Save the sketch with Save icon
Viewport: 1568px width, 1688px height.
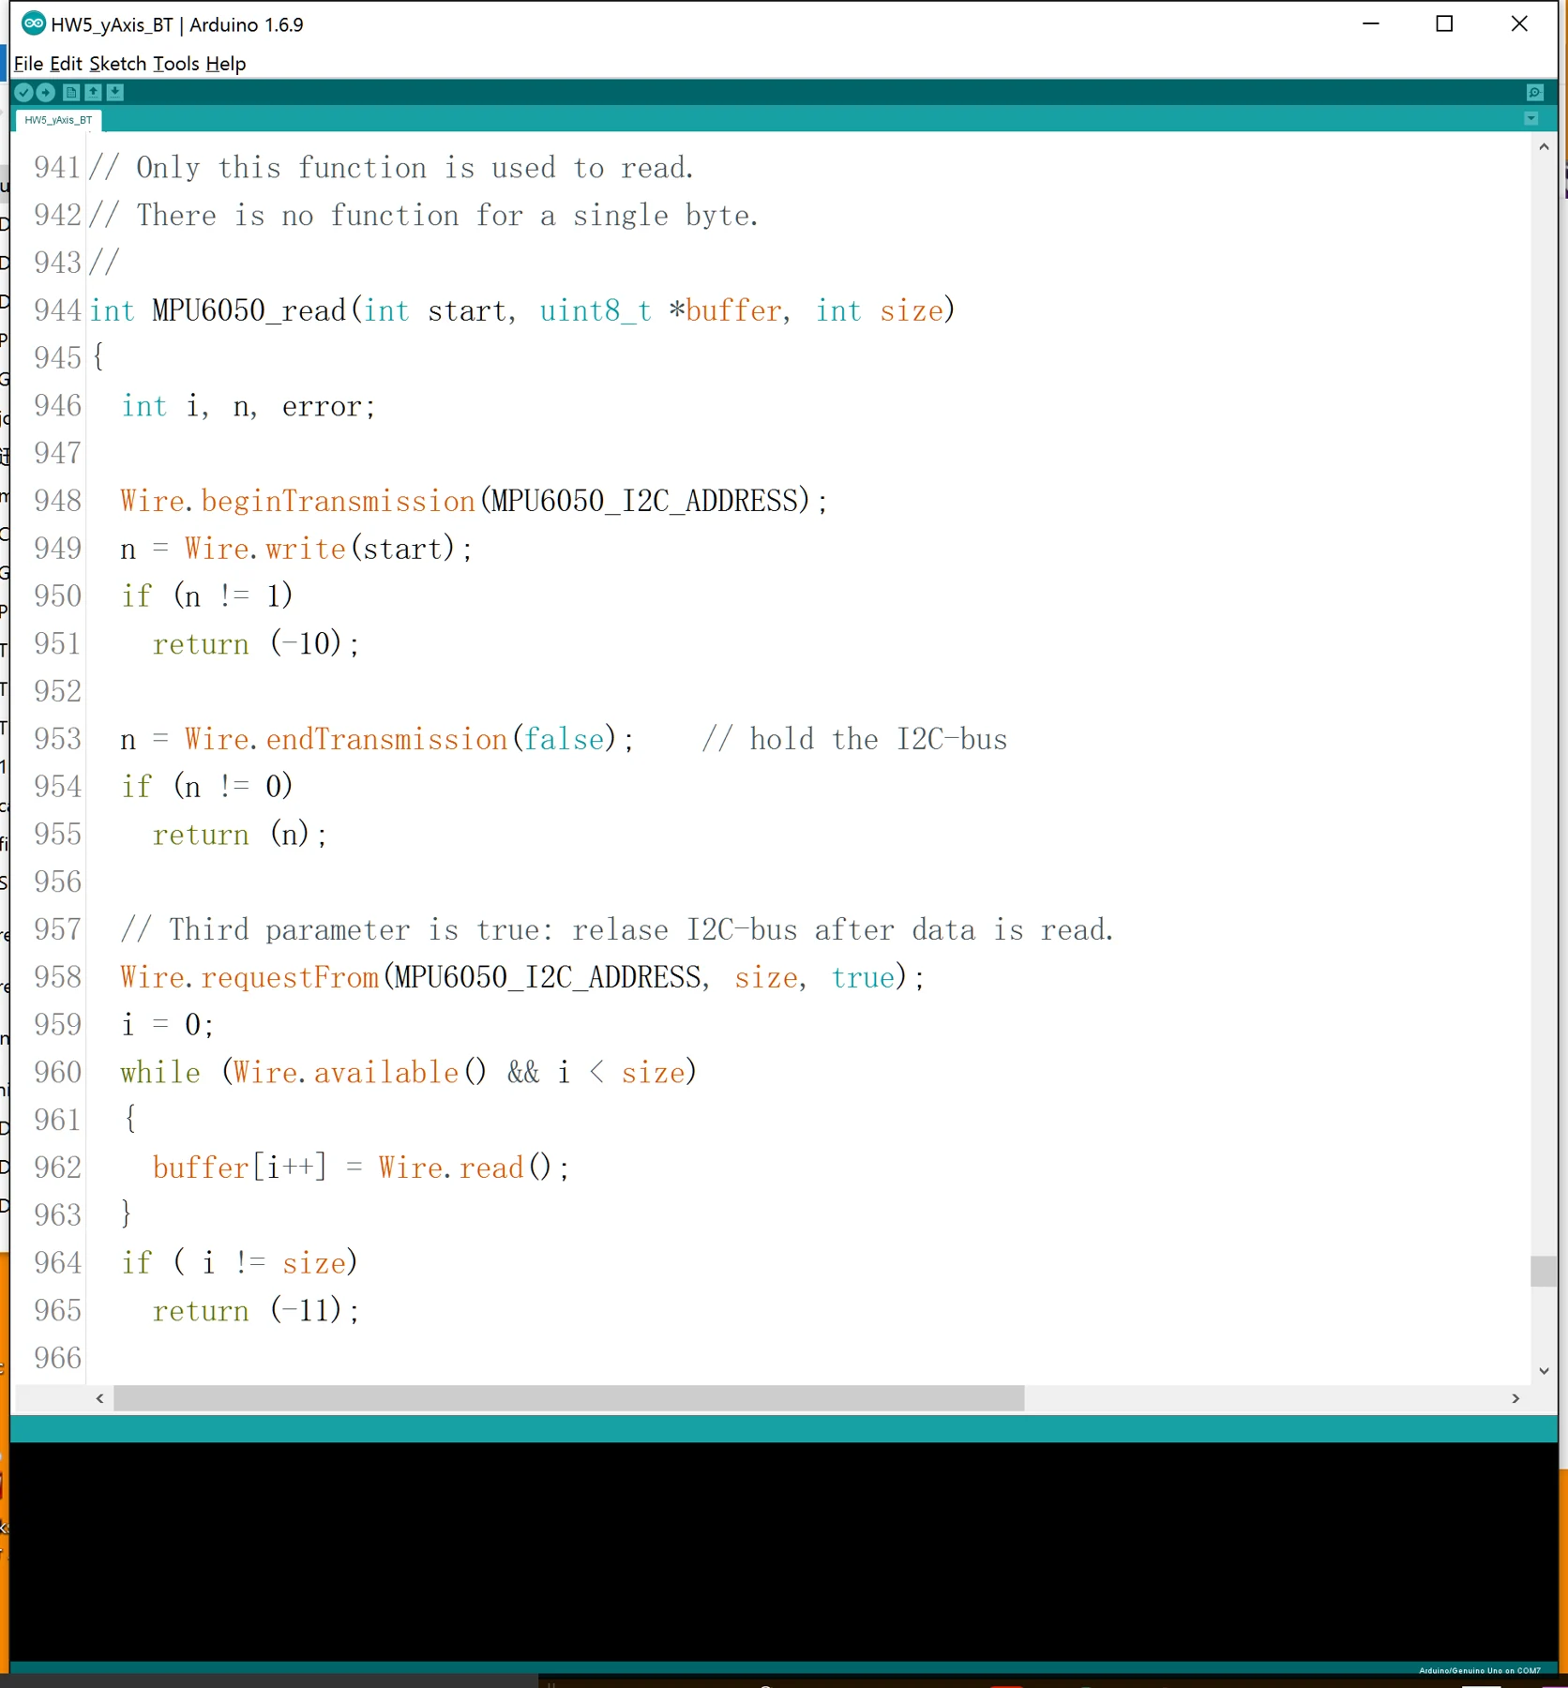pyautogui.click(x=114, y=92)
